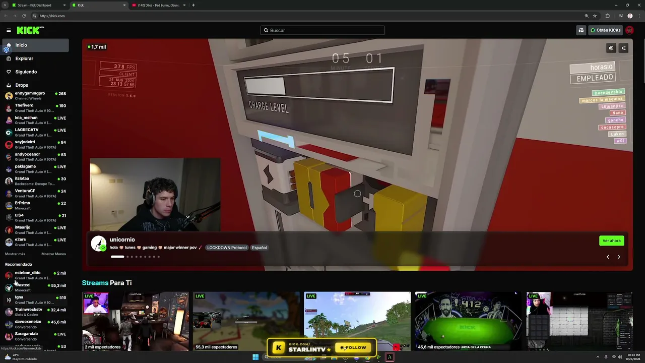Select the LOCKDOWN Protocol category tag
Viewport: 645px width, 363px height.
point(227,248)
